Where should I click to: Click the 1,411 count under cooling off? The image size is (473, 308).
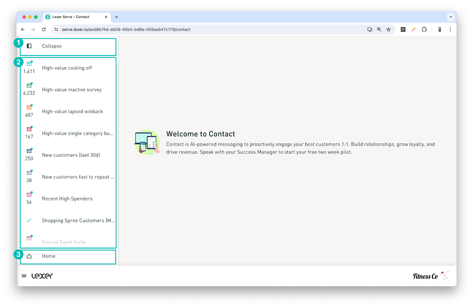tap(29, 71)
